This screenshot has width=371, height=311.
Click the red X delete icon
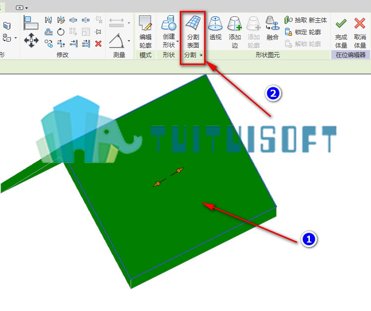(98, 44)
